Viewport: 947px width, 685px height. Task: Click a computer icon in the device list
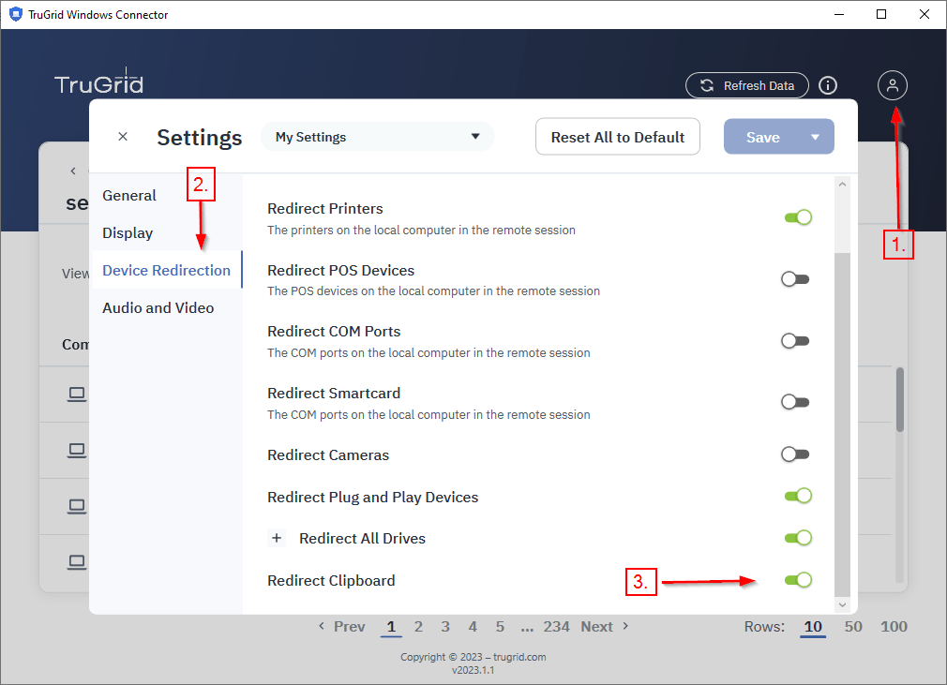(x=76, y=394)
